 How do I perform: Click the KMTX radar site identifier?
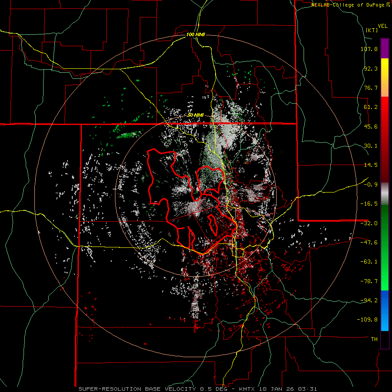(x=248, y=389)
